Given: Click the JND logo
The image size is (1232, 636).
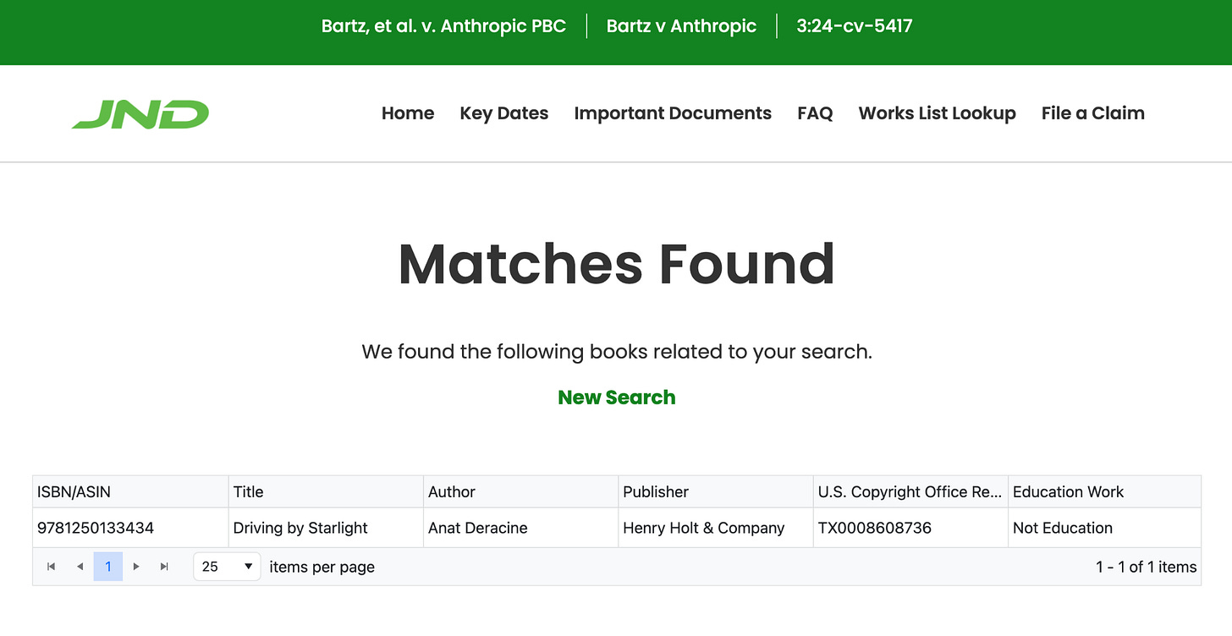Looking at the screenshot, I should pyautogui.click(x=140, y=114).
